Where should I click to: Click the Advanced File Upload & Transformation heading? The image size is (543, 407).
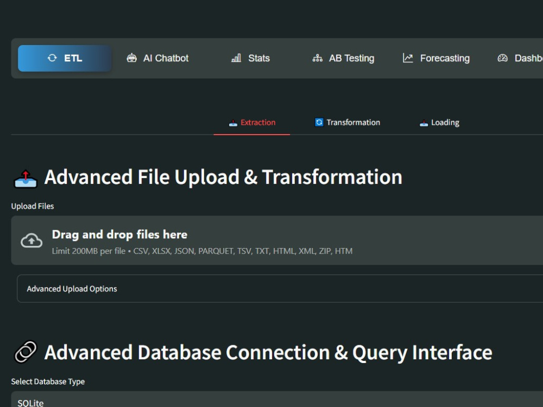tap(223, 177)
